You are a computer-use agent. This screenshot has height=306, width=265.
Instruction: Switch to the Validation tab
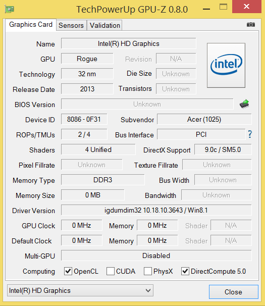pos(105,25)
